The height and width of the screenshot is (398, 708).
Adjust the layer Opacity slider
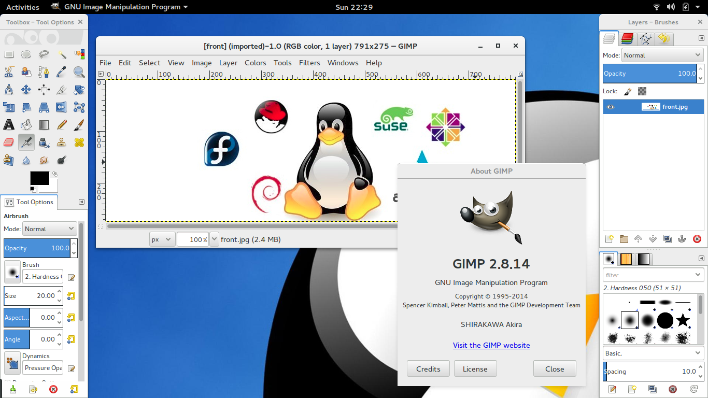click(x=649, y=74)
